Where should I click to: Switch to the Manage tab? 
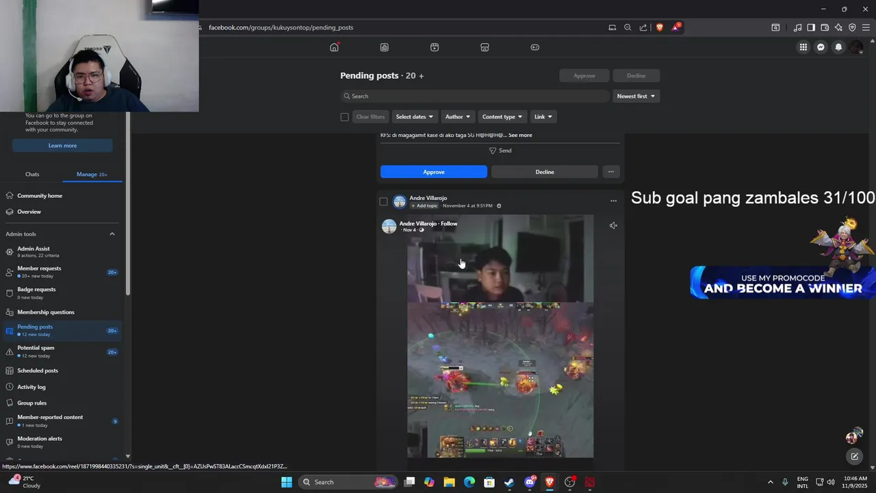92,175
